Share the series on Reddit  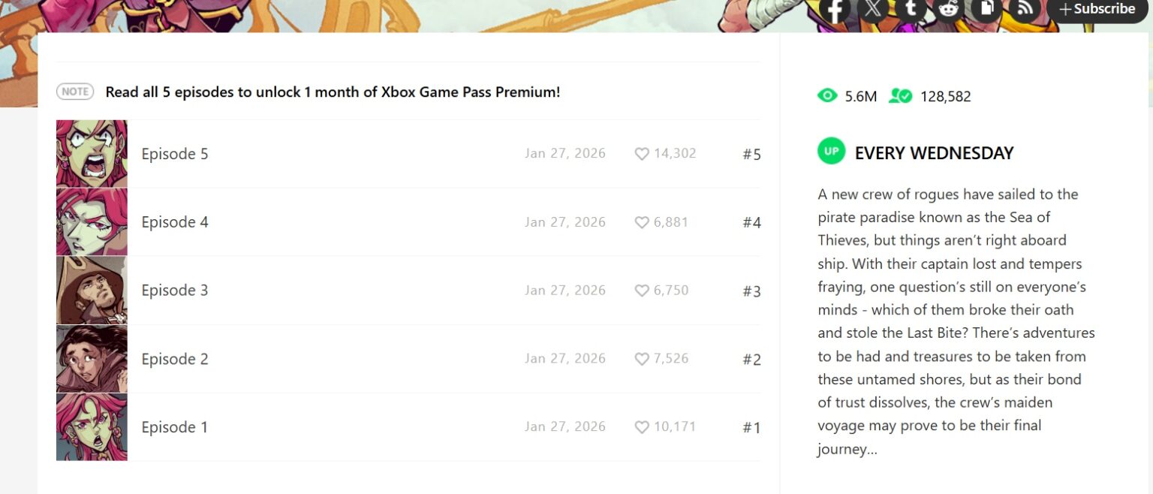coord(949,10)
